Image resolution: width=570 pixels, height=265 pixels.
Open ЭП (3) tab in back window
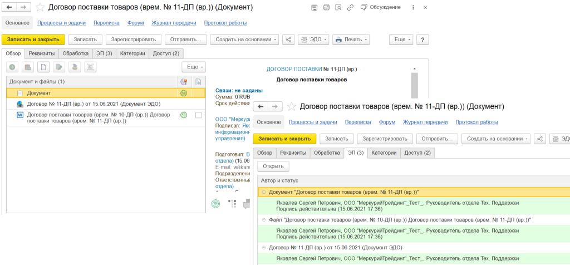104,53
